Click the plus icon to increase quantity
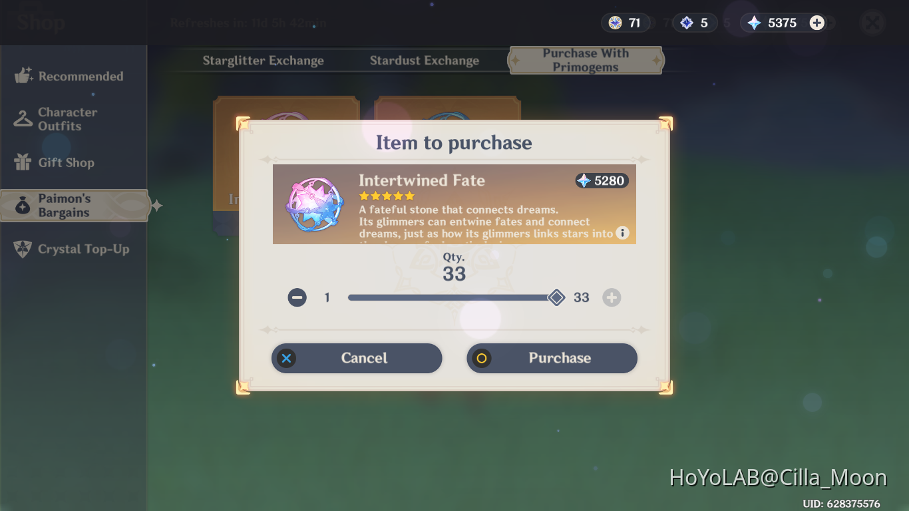 pos(612,297)
